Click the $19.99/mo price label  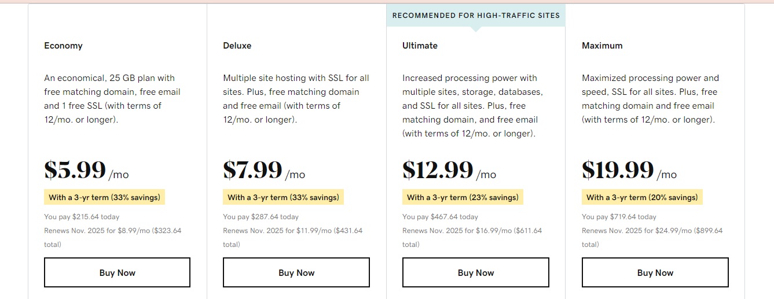pos(629,171)
